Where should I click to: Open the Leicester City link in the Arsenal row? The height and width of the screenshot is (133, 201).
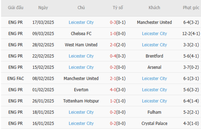click(81, 67)
